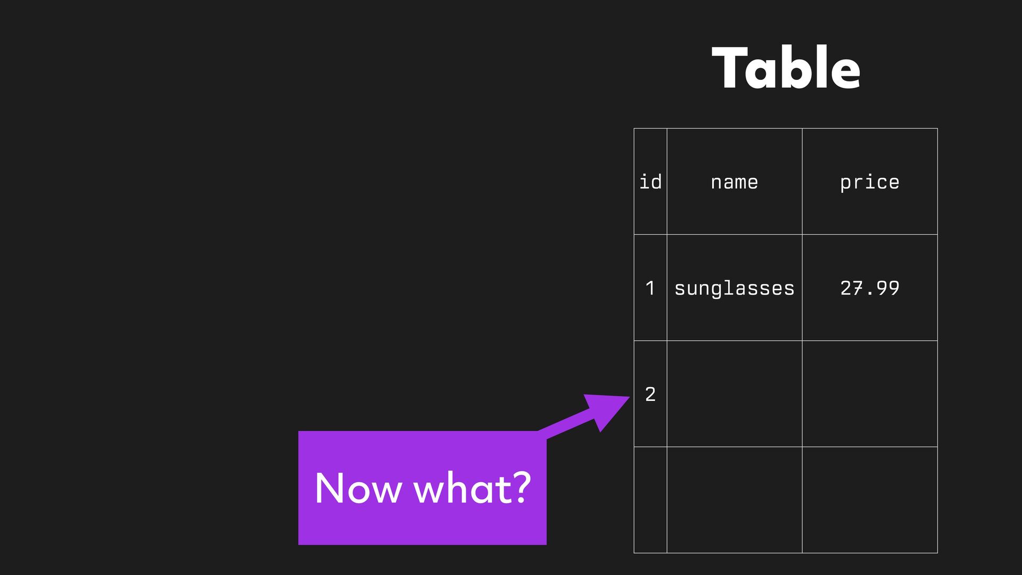
Task: Click the question mark in callout
Action: pos(523,487)
